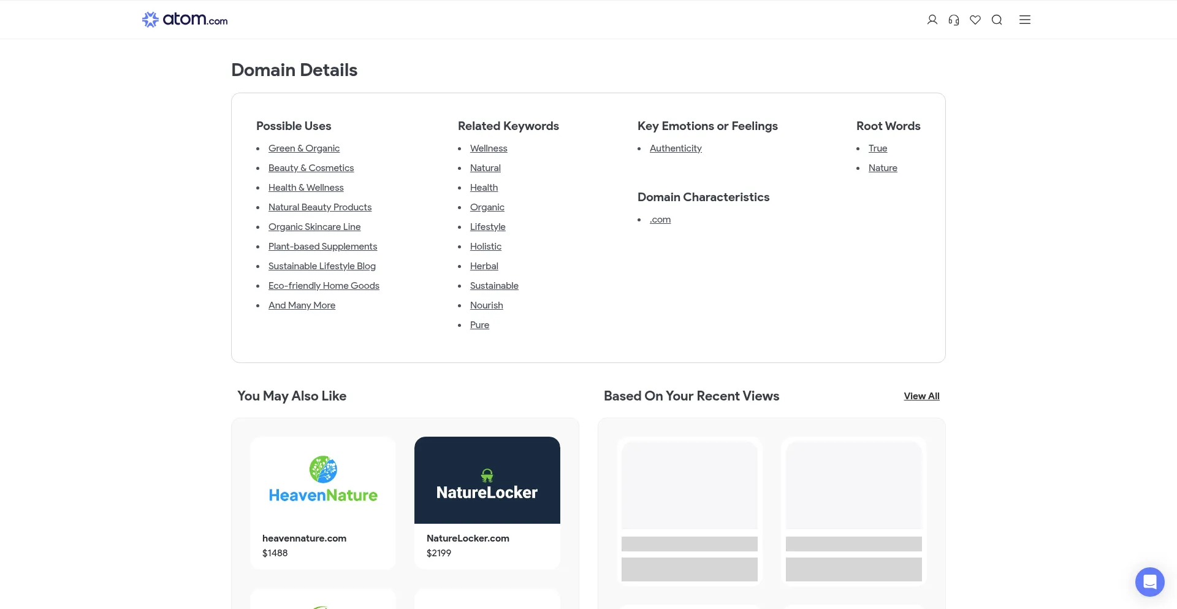Open the hamburger menu
This screenshot has width=1177, height=609.
pyautogui.click(x=1024, y=20)
